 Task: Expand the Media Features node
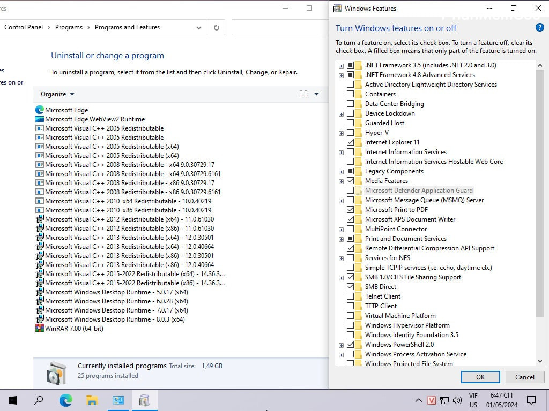341,181
